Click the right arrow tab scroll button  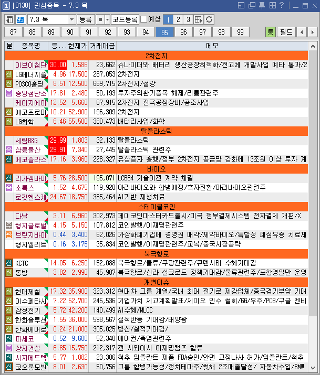point(312,32)
